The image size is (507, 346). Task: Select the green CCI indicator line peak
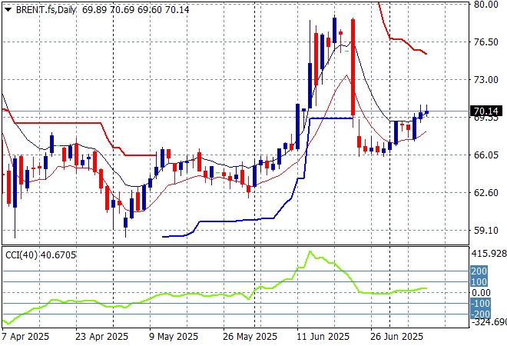click(x=310, y=251)
